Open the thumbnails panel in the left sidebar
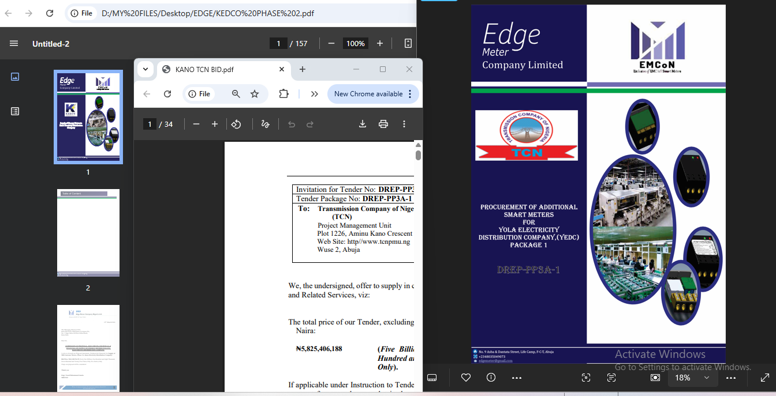Viewport: 776px width, 396px height. [x=14, y=76]
